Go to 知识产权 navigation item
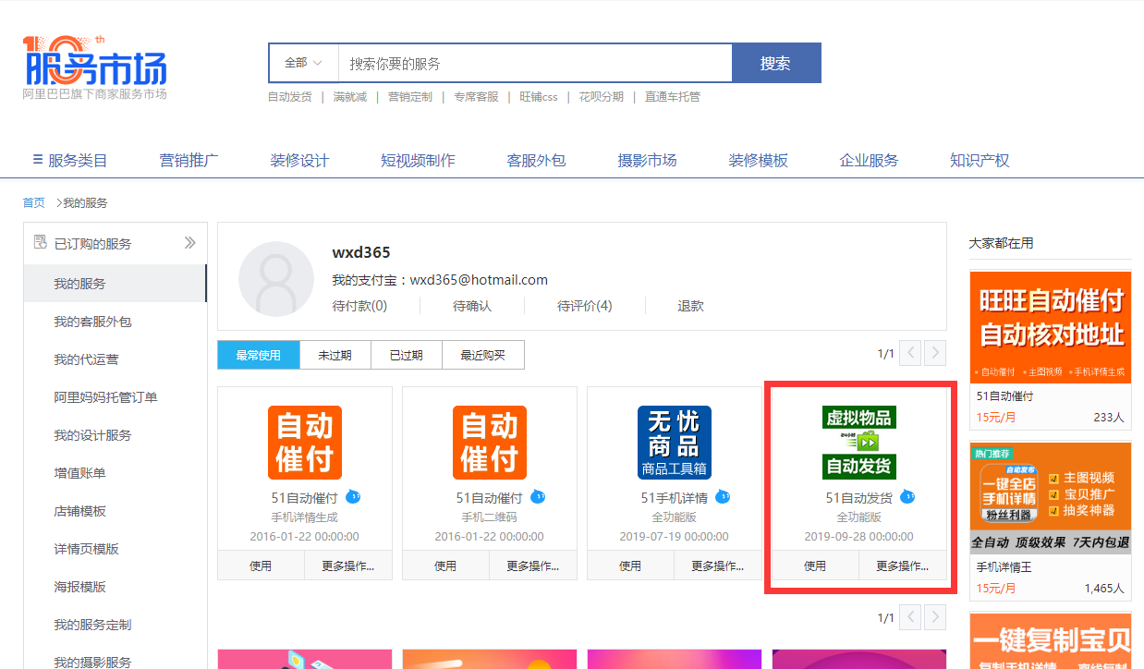 pyautogui.click(x=980, y=160)
